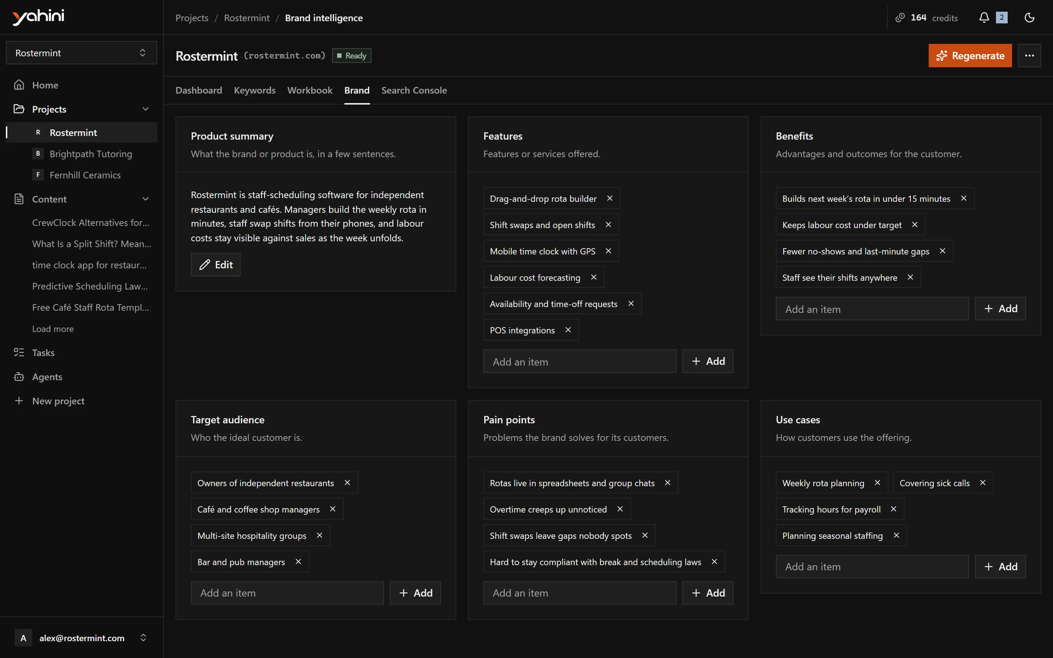
Task: Open the three-dots more options menu
Action: [x=1029, y=56]
